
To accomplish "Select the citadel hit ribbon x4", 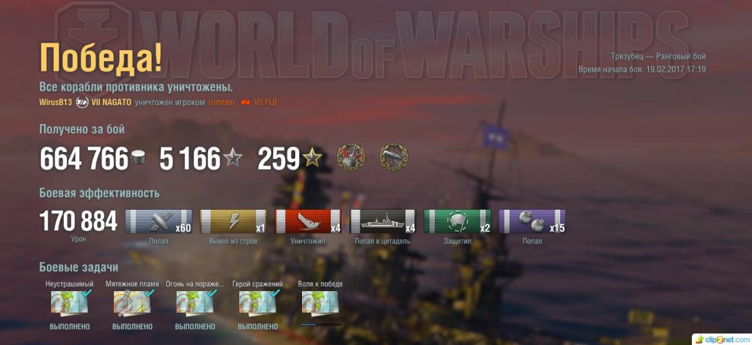I will point(382,222).
